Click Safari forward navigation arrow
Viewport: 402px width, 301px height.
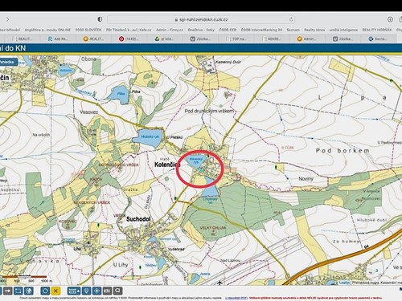click(7, 19)
